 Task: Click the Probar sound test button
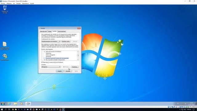[66, 67]
